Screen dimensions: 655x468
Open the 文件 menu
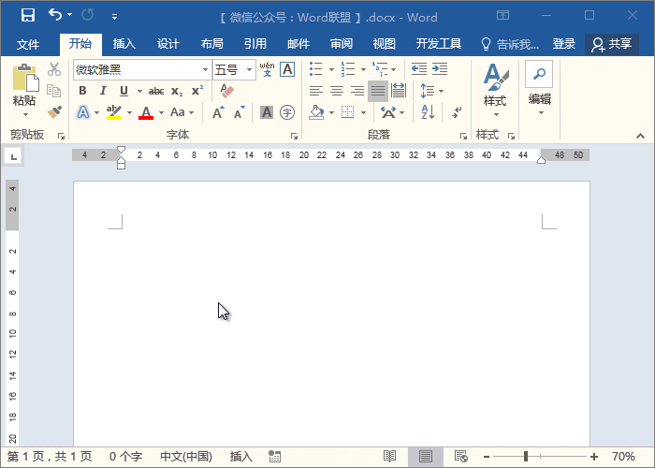[x=28, y=44]
